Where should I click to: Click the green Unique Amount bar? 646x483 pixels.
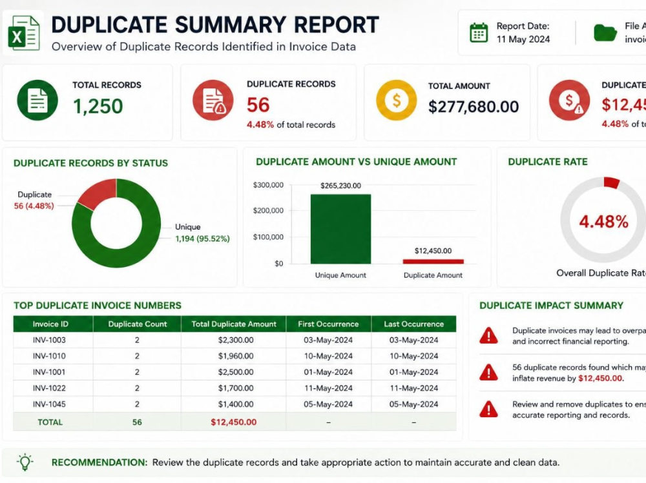[x=340, y=229]
